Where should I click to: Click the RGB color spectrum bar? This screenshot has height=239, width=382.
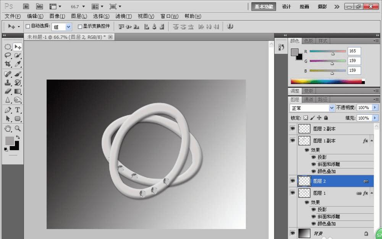[327, 81]
